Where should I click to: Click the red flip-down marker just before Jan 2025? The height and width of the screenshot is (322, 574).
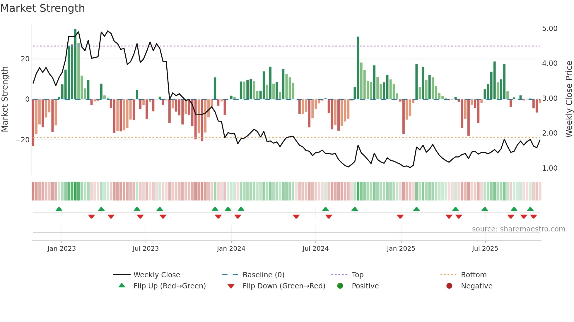[400, 217]
